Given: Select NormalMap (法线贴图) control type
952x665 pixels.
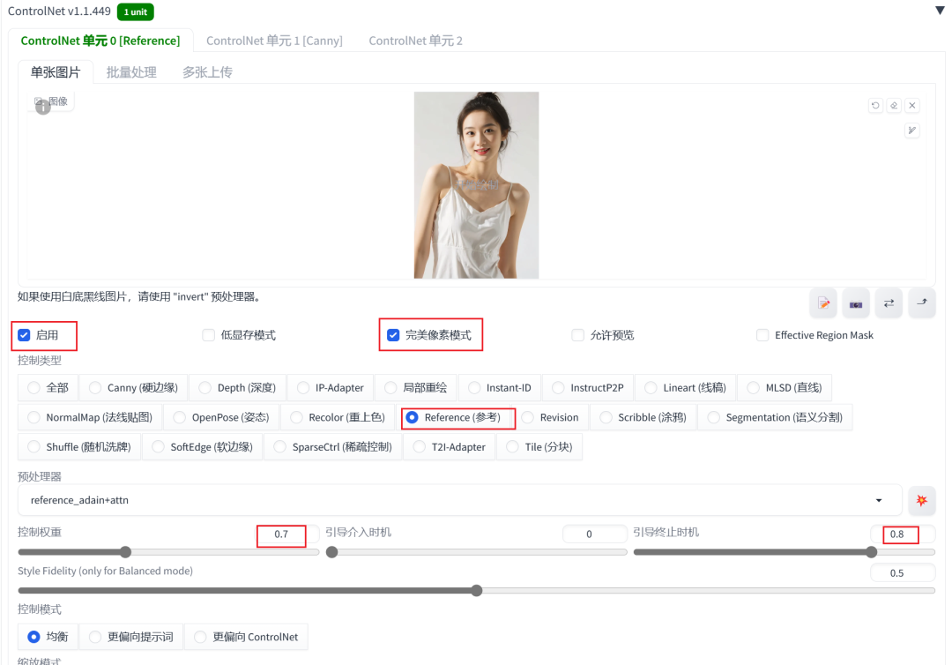Looking at the screenshot, I should coord(90,417).
